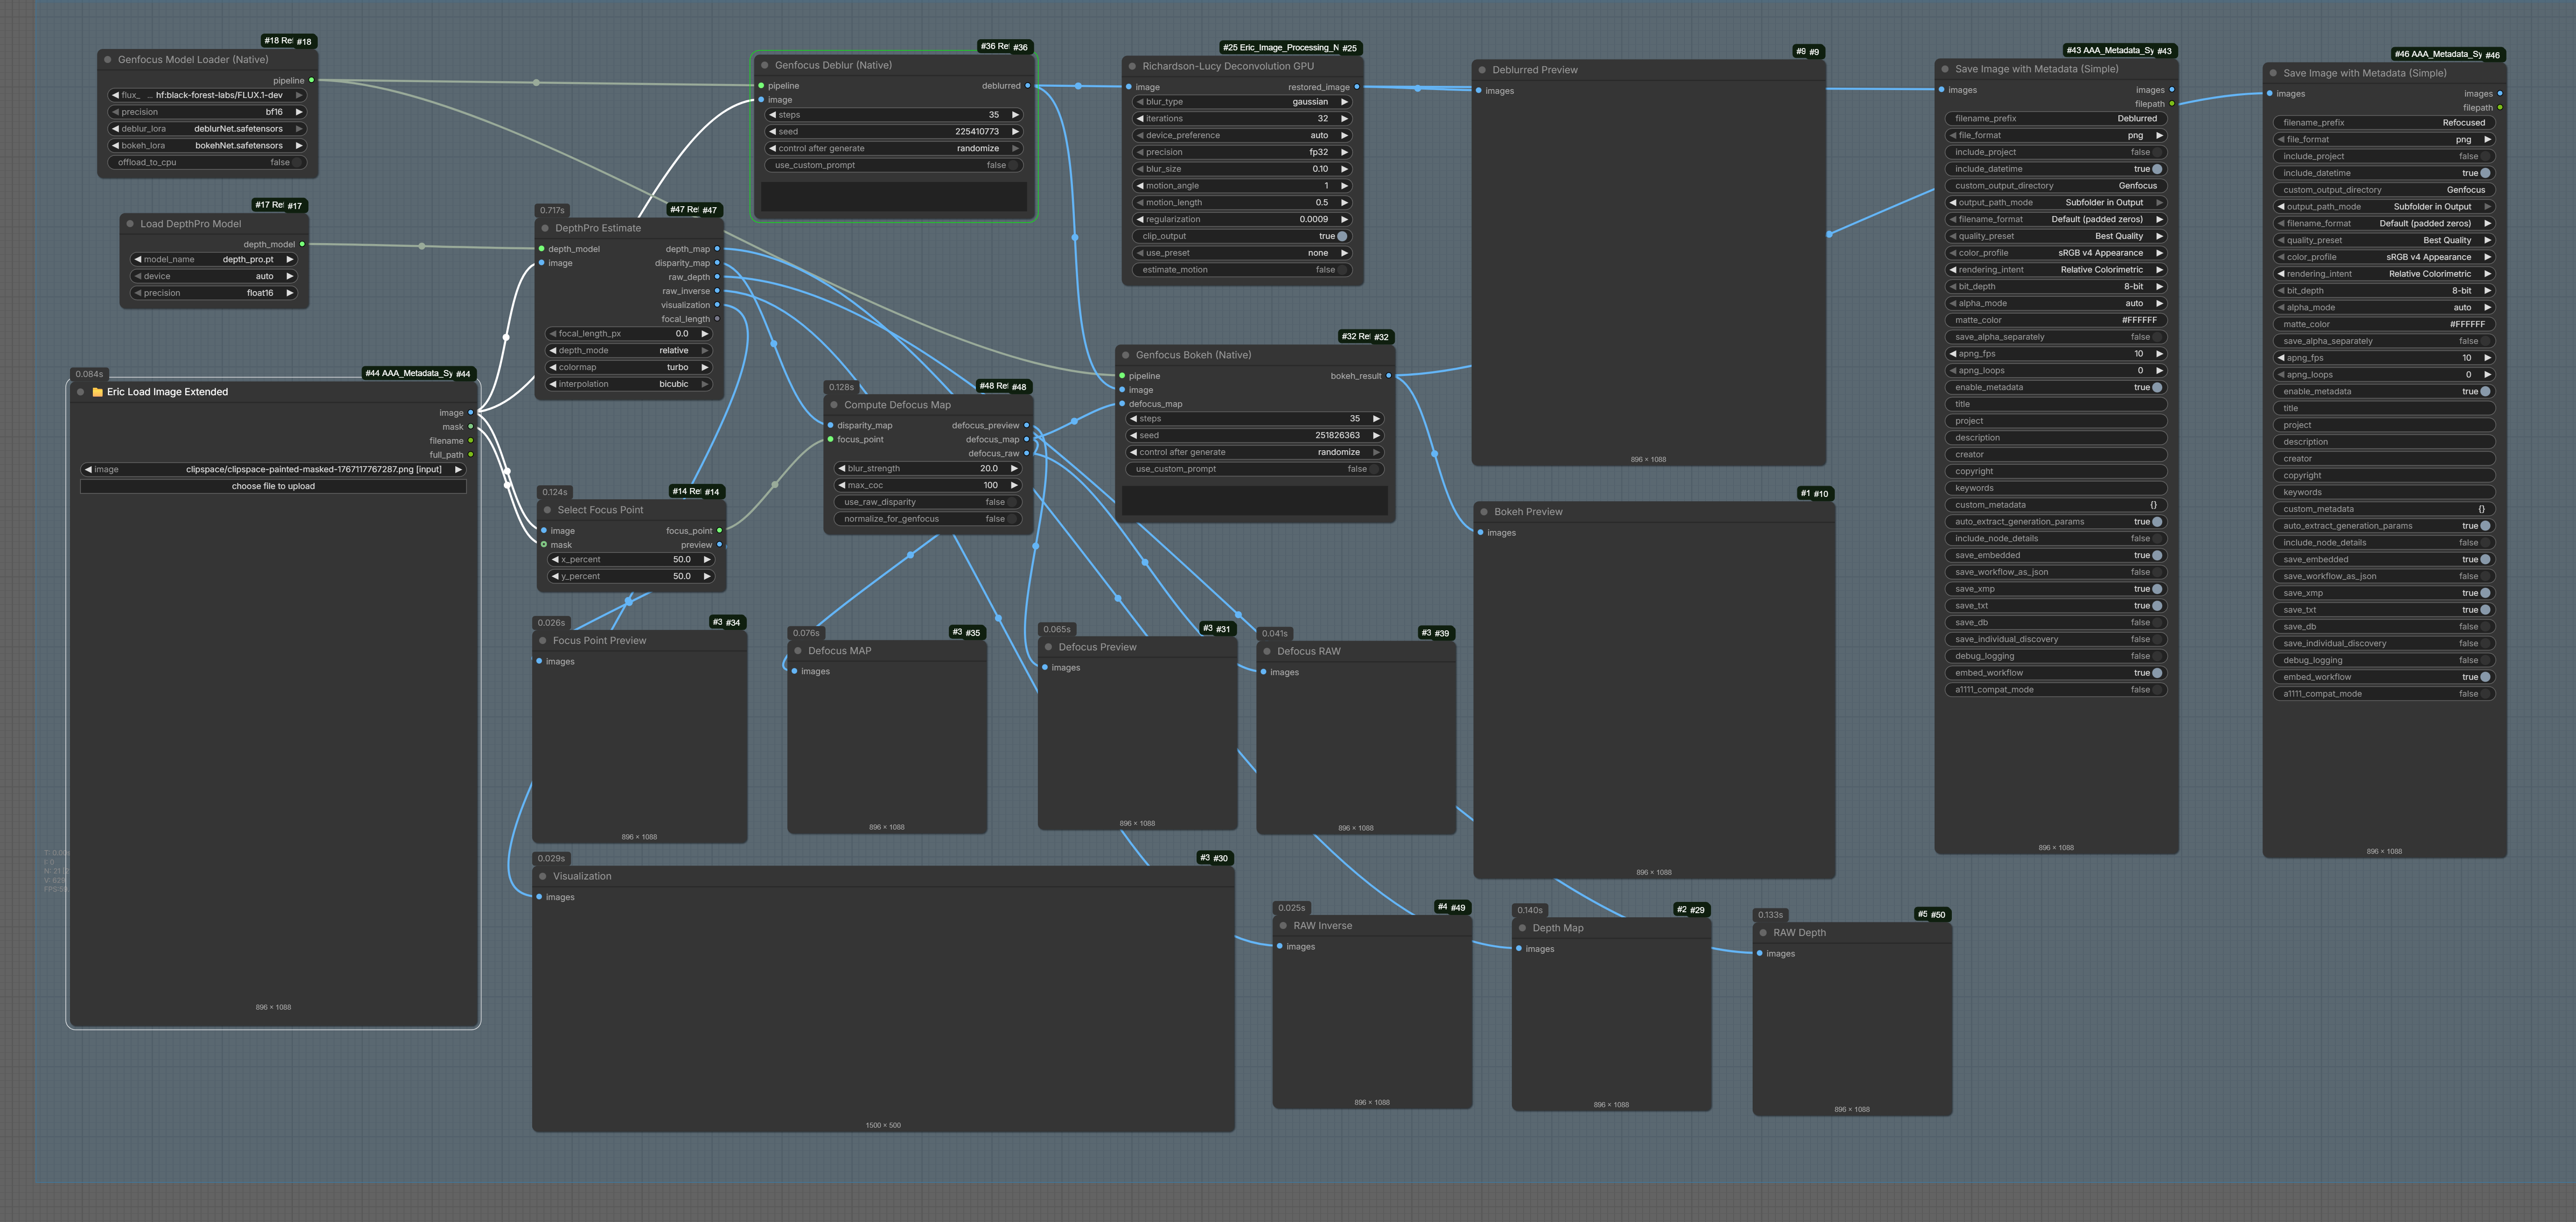Collapse the Depth Map node dot
This screenshot has width=2576, height=1222.
[1523, 928]
